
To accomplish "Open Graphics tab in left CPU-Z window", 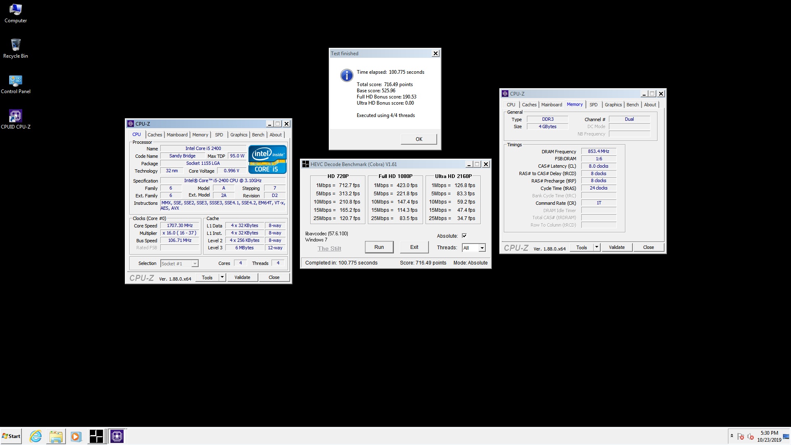I will point(239,135).
